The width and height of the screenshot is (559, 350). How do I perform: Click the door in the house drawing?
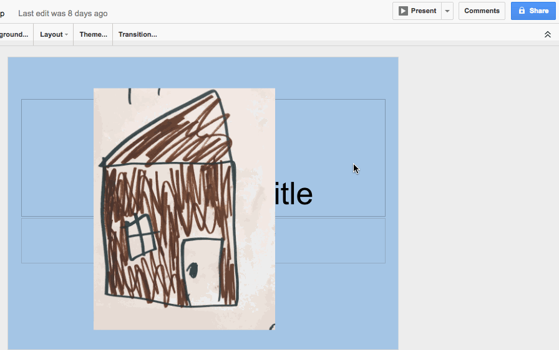click(x=203, y=272)
